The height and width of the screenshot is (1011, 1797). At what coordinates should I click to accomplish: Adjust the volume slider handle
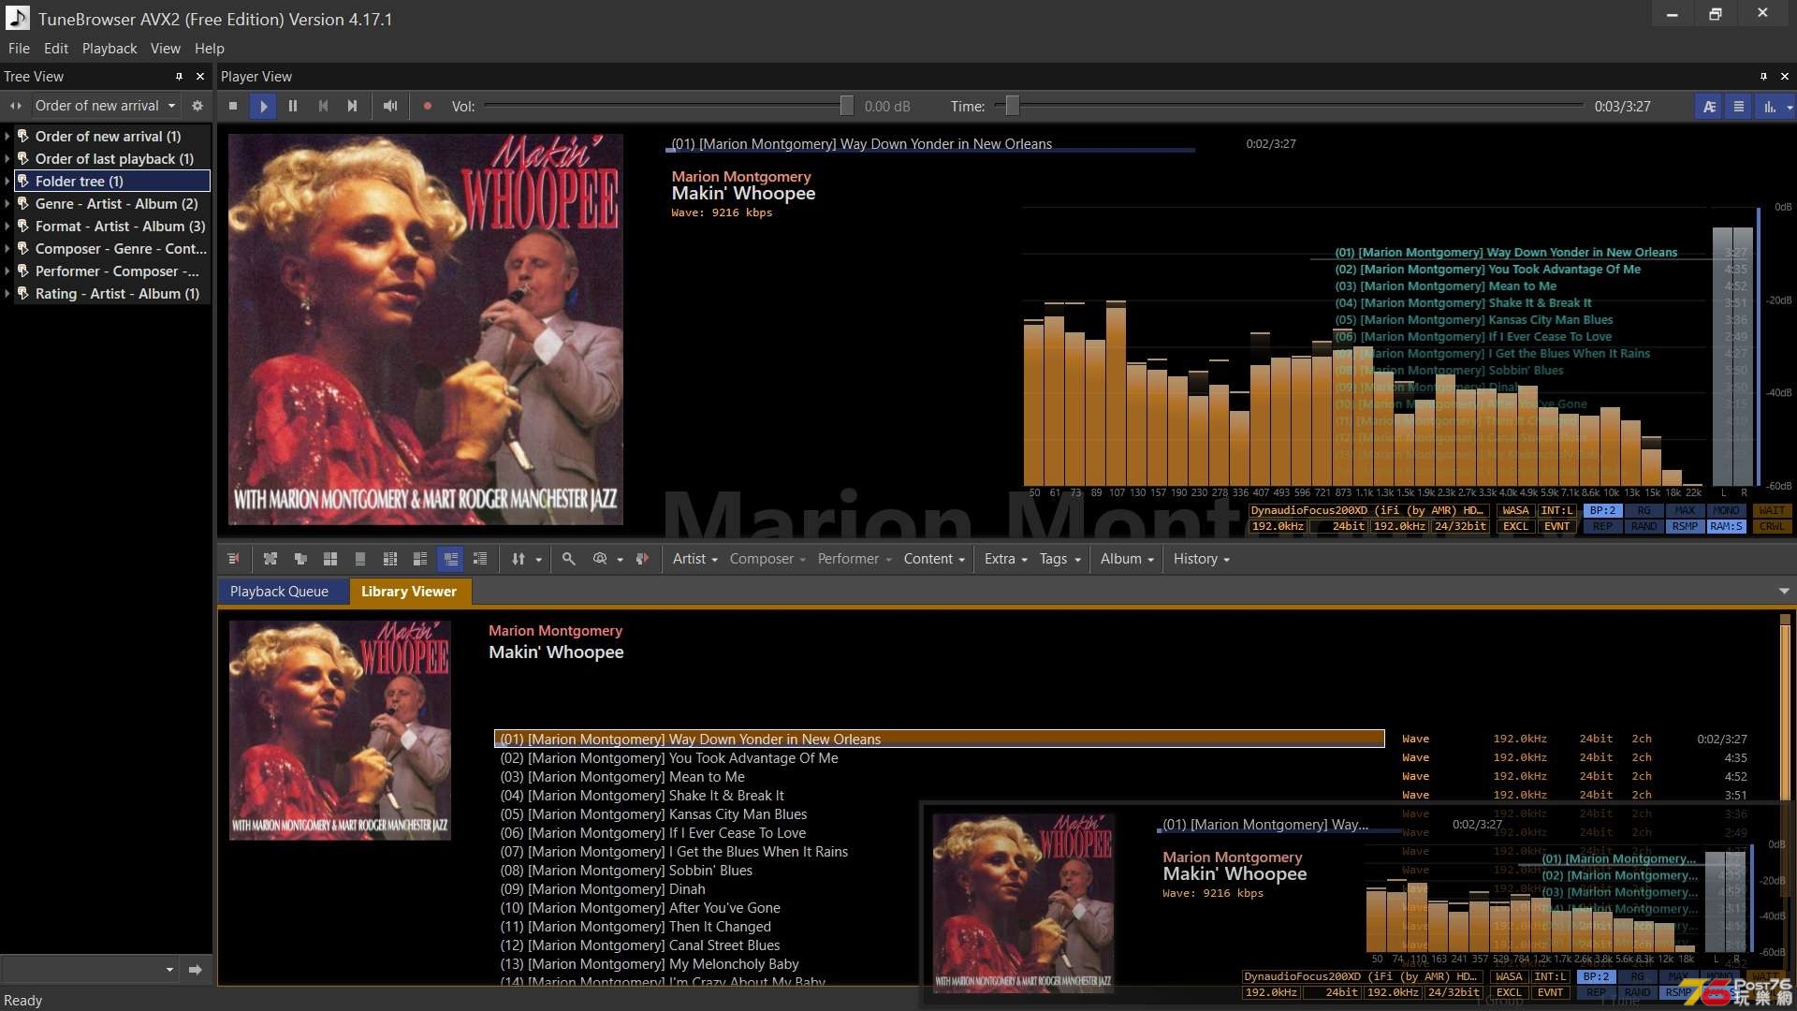tap(846, 106)
